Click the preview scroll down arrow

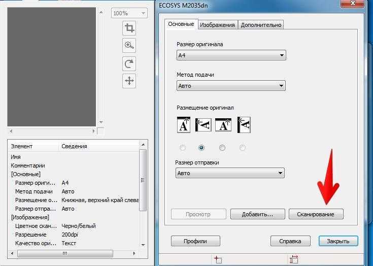pyautogui.click(x=101, y=122)
